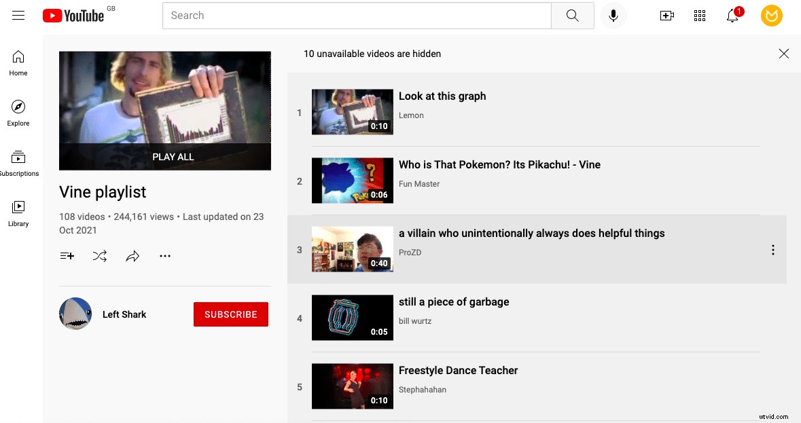Screen dimensions: 801x423
Task: Open Explore from the sidebar
Action: point(18,112)
